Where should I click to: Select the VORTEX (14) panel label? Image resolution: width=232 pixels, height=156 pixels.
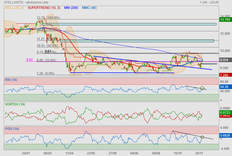tap(15, 104)
